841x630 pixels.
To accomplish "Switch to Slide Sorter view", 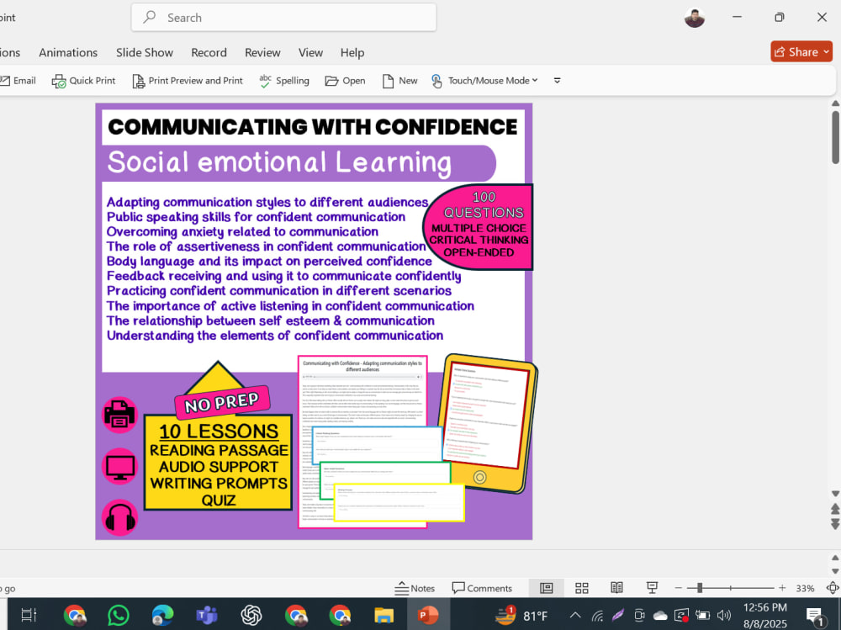I will [x=582, y=588].
